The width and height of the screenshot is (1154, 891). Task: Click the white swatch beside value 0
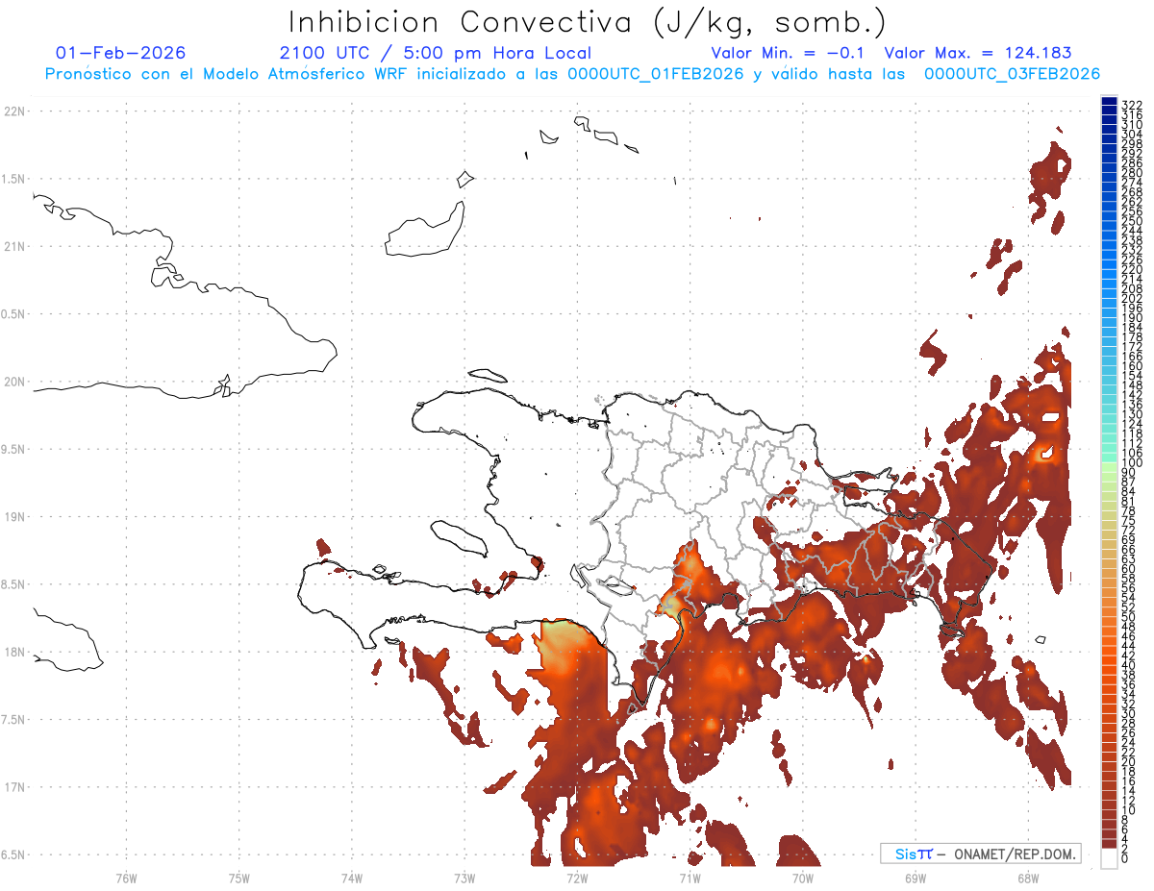1109,857
